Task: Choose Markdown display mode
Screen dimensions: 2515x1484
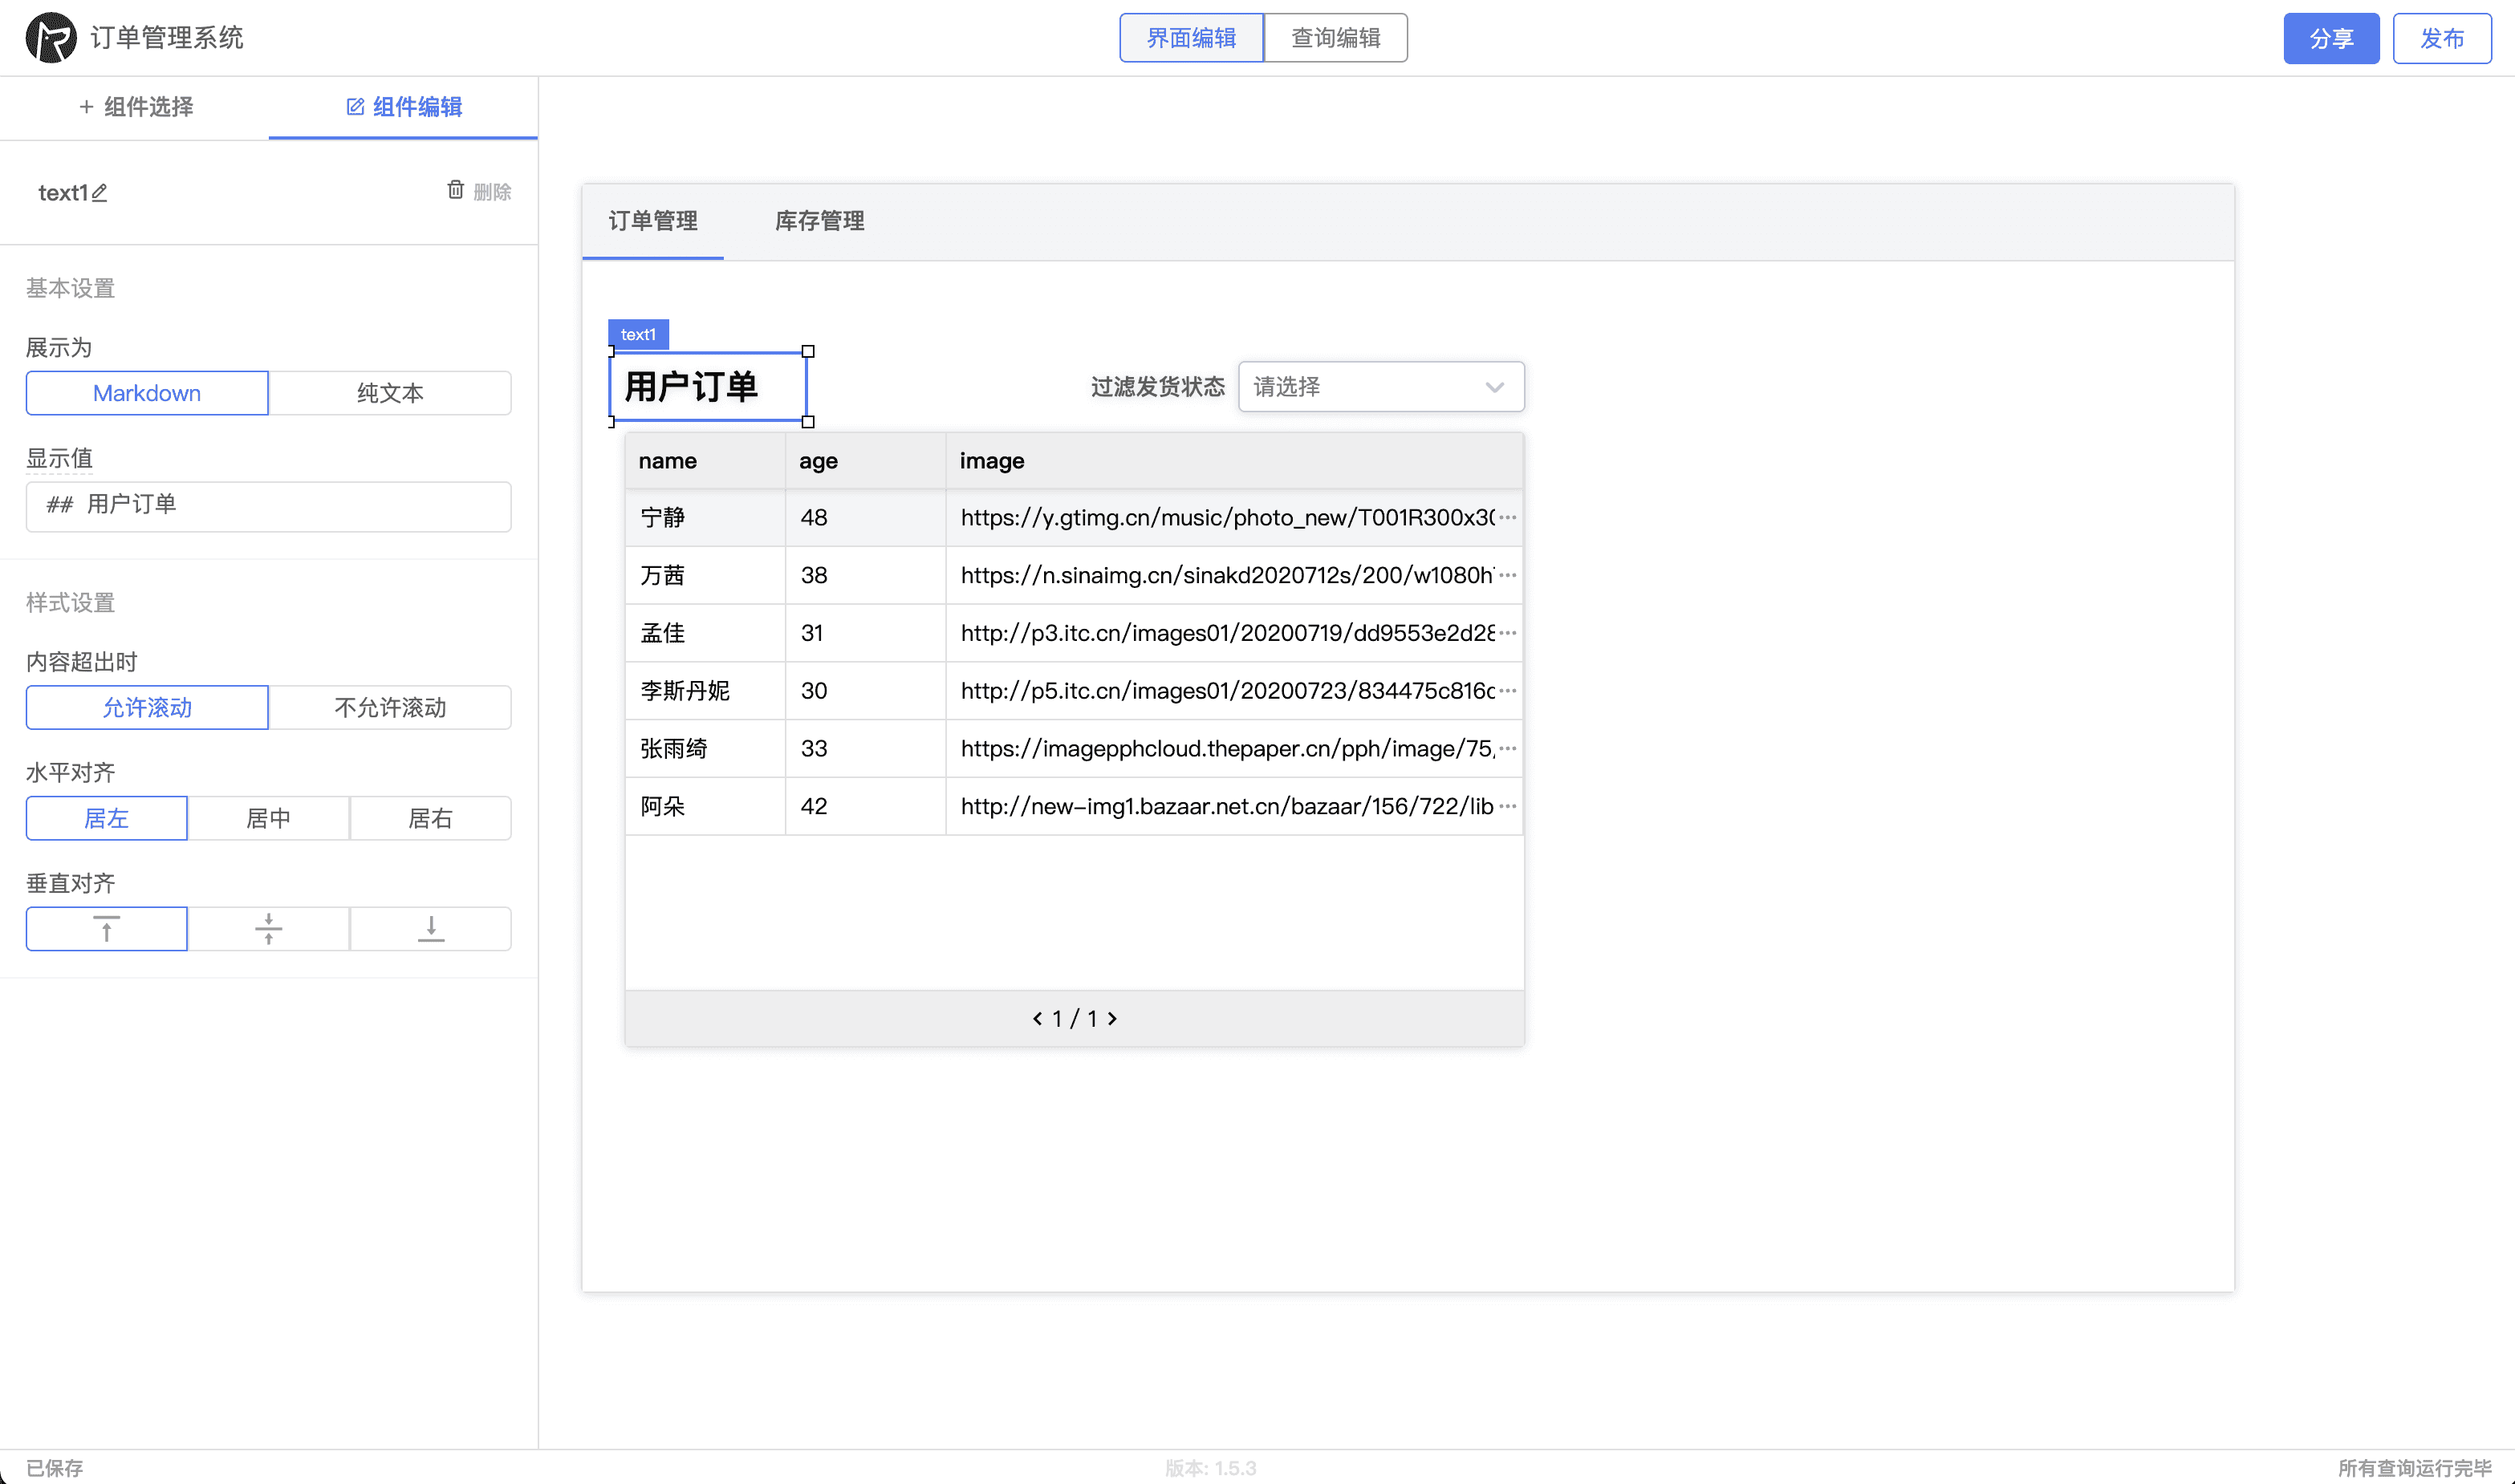Action: tap(147, 394)
